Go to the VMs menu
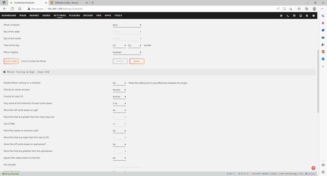Image resolution: width=327 pixels, height=176 pixels. point(99,15)
